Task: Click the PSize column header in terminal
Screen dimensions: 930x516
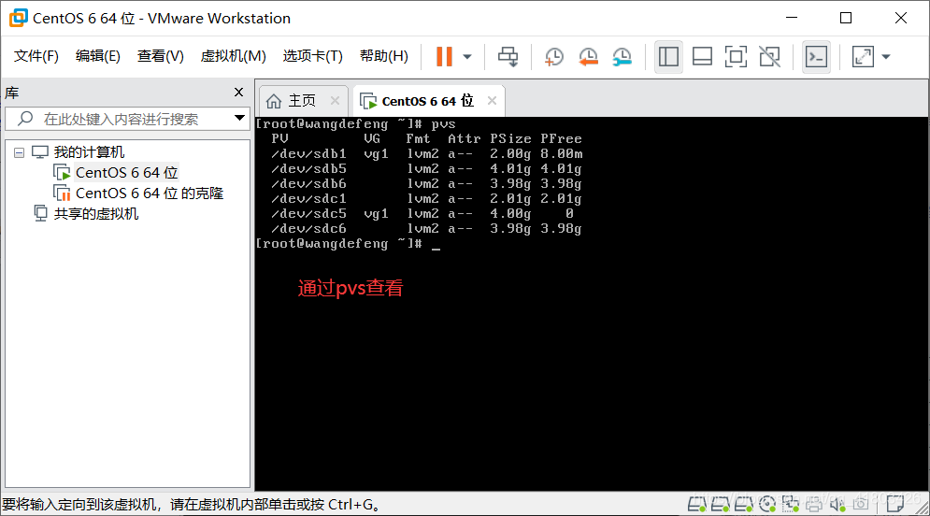Action: coord(510,138)
